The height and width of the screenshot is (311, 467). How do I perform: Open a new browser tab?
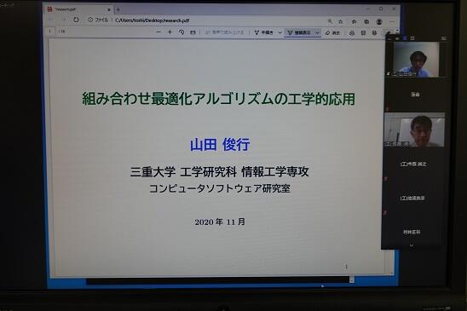click(118, 10)
